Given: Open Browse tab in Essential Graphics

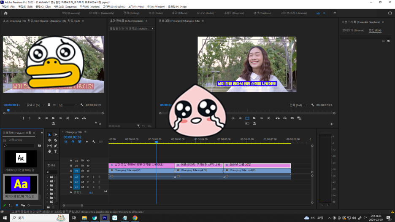Looking at the screenshot, I should [x=353, y=30].
